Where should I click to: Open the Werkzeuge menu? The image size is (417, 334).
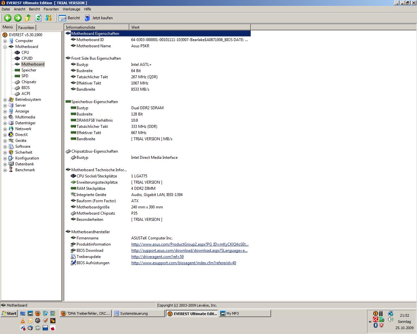pos(72,9)
